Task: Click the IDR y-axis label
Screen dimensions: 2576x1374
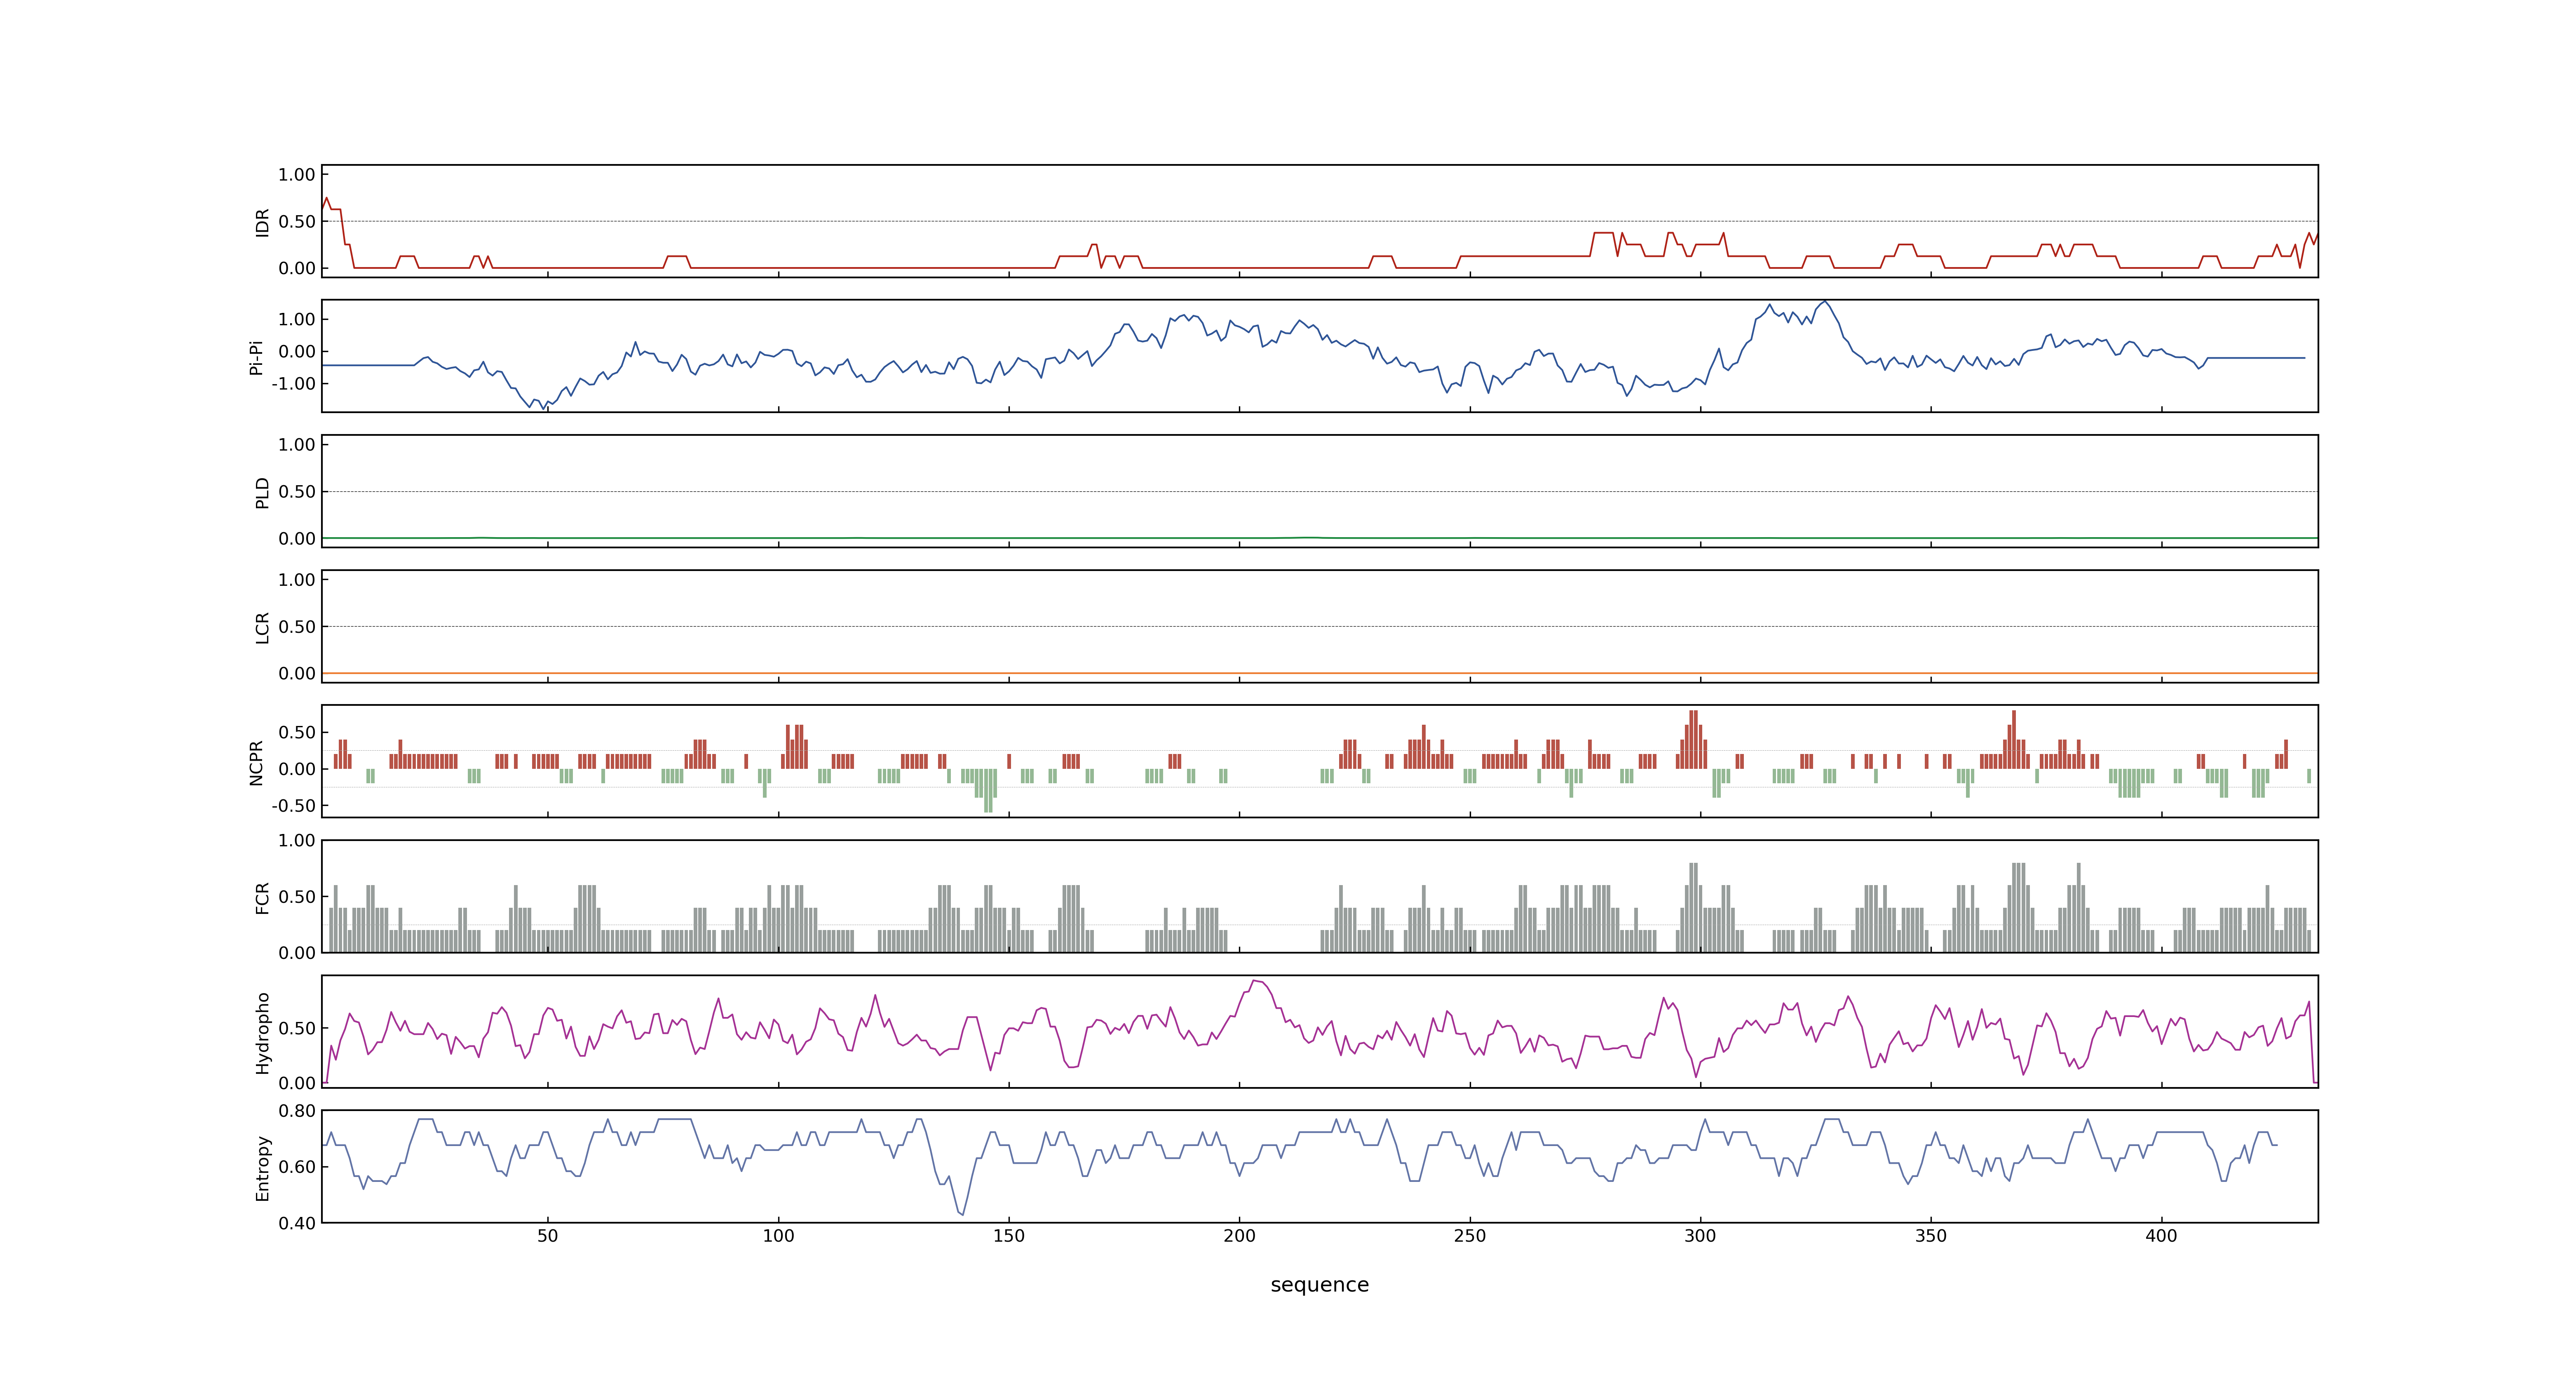Action: coord(262,222)
